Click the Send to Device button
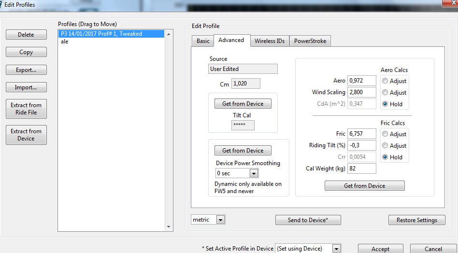The height and width of the screenshot is (253, 458). (x=308, y=220)
